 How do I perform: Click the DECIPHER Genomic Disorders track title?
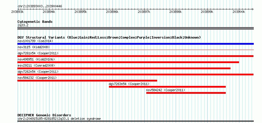tap(44, 115)
